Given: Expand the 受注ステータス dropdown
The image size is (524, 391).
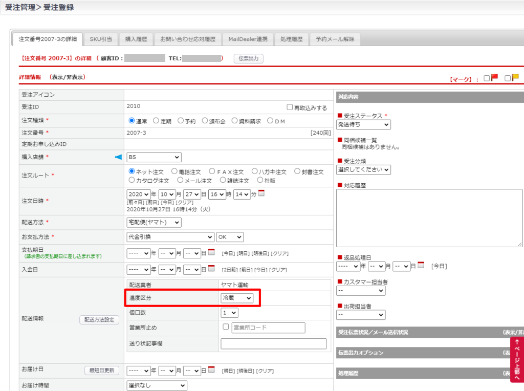Looking at the screenshot, I should [363, 124].
